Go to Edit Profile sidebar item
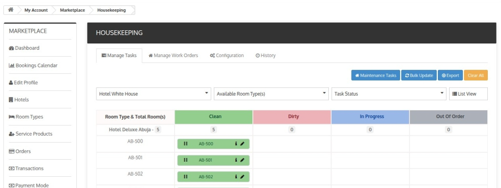The width and height of the screenshot is (501, 188). tap(23, 83)
